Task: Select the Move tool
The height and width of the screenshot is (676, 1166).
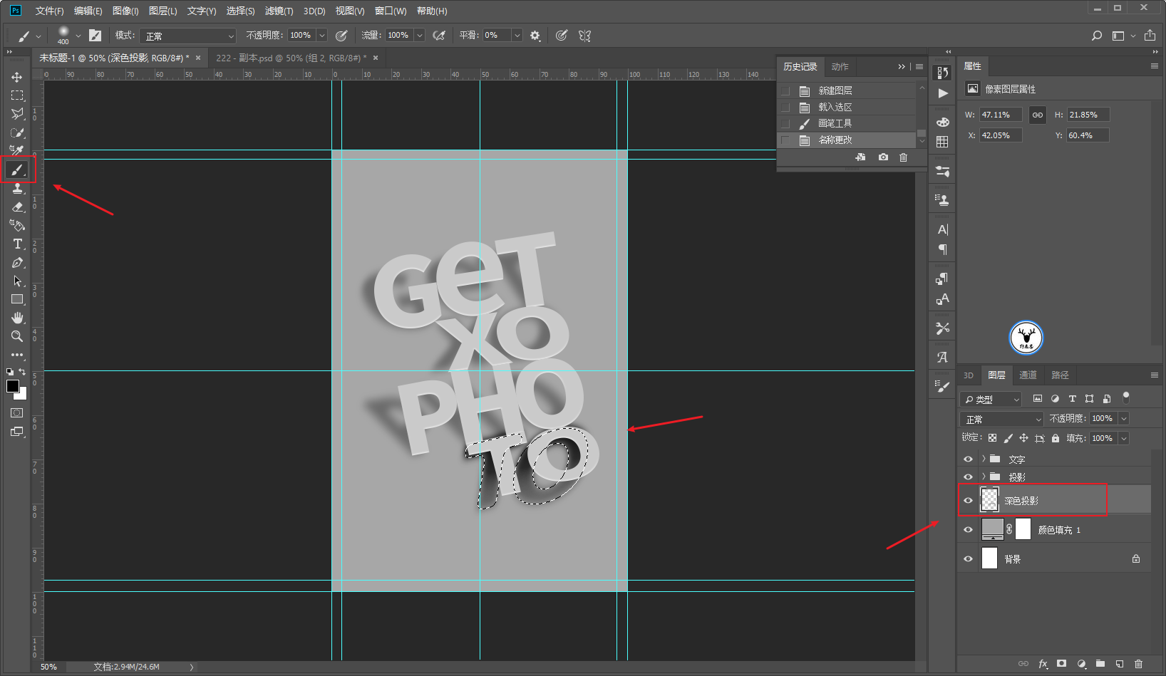Action: [17, 77]
